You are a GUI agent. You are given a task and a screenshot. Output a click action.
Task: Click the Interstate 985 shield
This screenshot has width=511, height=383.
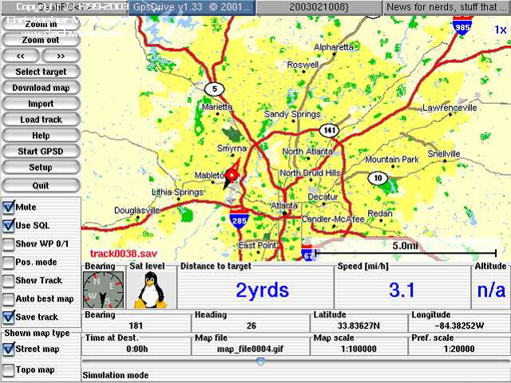click(x=461, y=27)
